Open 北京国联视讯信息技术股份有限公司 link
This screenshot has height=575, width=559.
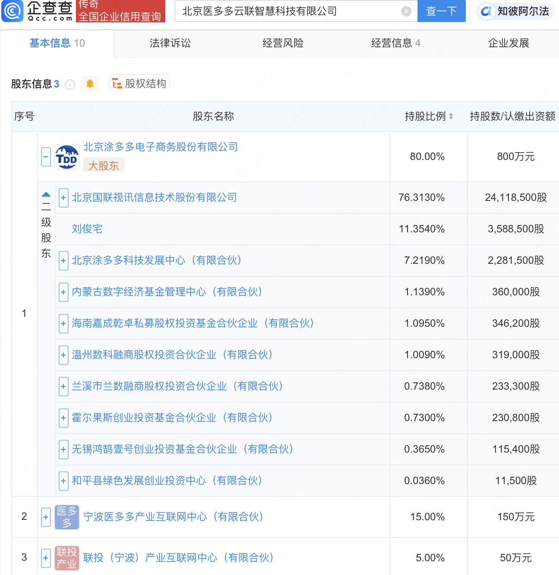point(154,197)
